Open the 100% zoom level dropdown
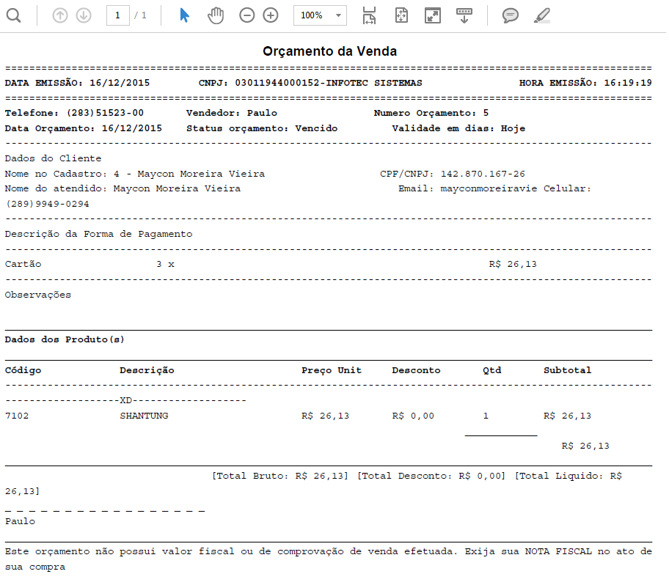 tap(320, 15)
